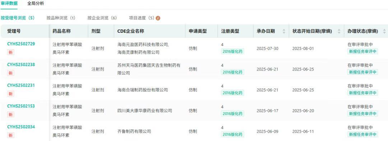The width and height of the screenshot is (388, 141).
Task: Click date 2025-07-30 in 承办日期 column
Action: (x=268, y=48)
